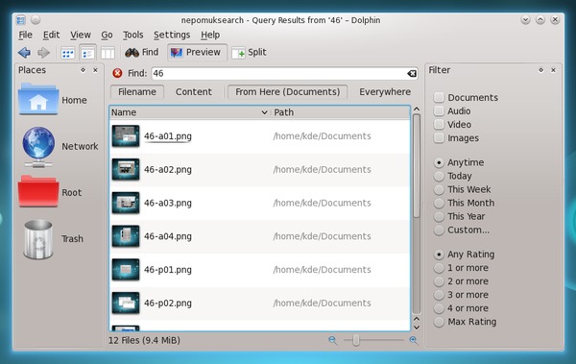This screenshot has height=364, width=576.
Task: Open the Settings menu
Action: tap(172, 35)
